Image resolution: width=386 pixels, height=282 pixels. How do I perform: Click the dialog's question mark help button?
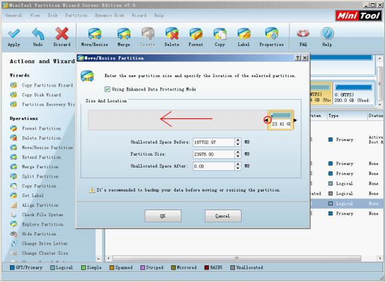point(297,58)
